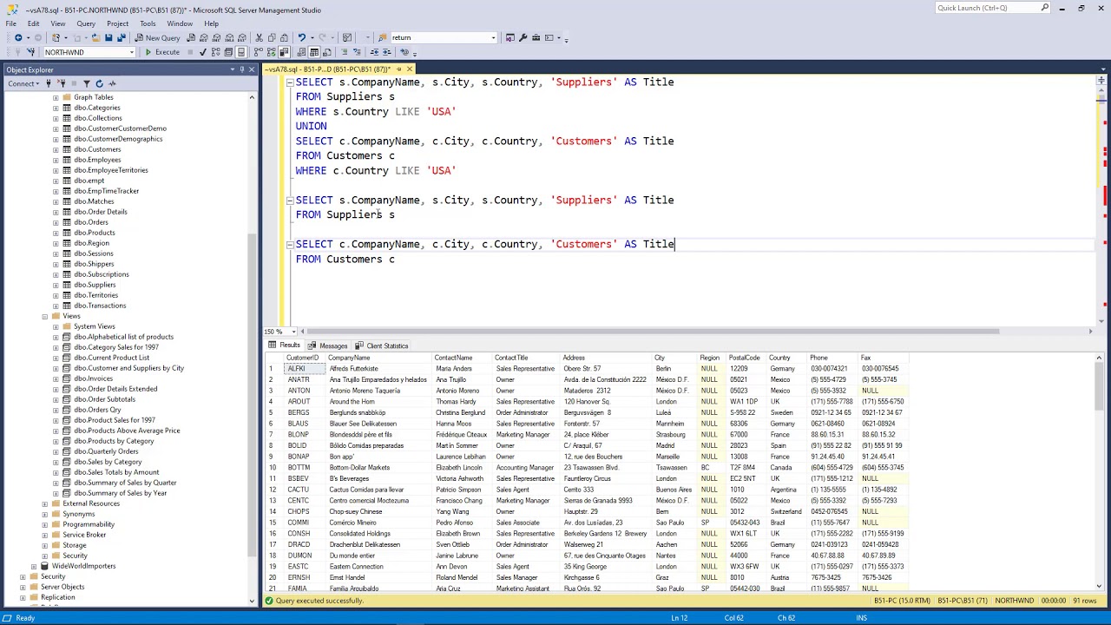Toggle IntelliSense Enabled toolbar button
Image resolution: width=1111 pixels, height=625 pixels.
(x=241, y=52)
